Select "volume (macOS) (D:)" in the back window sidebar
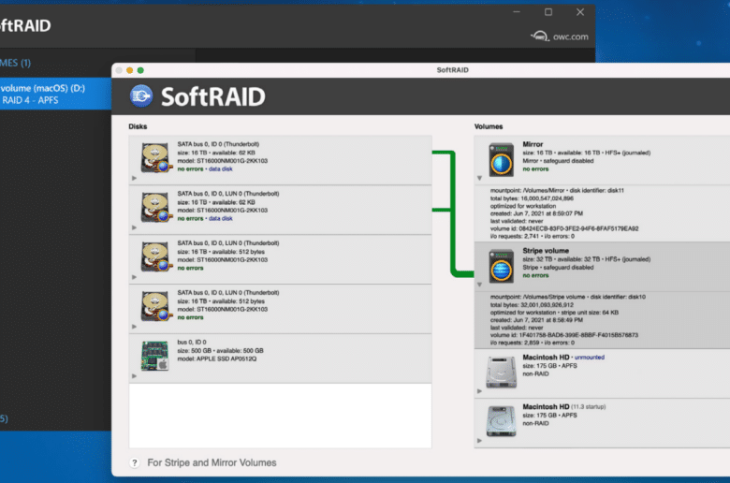The height and width of the screenshot is (483, 730). 55,94
